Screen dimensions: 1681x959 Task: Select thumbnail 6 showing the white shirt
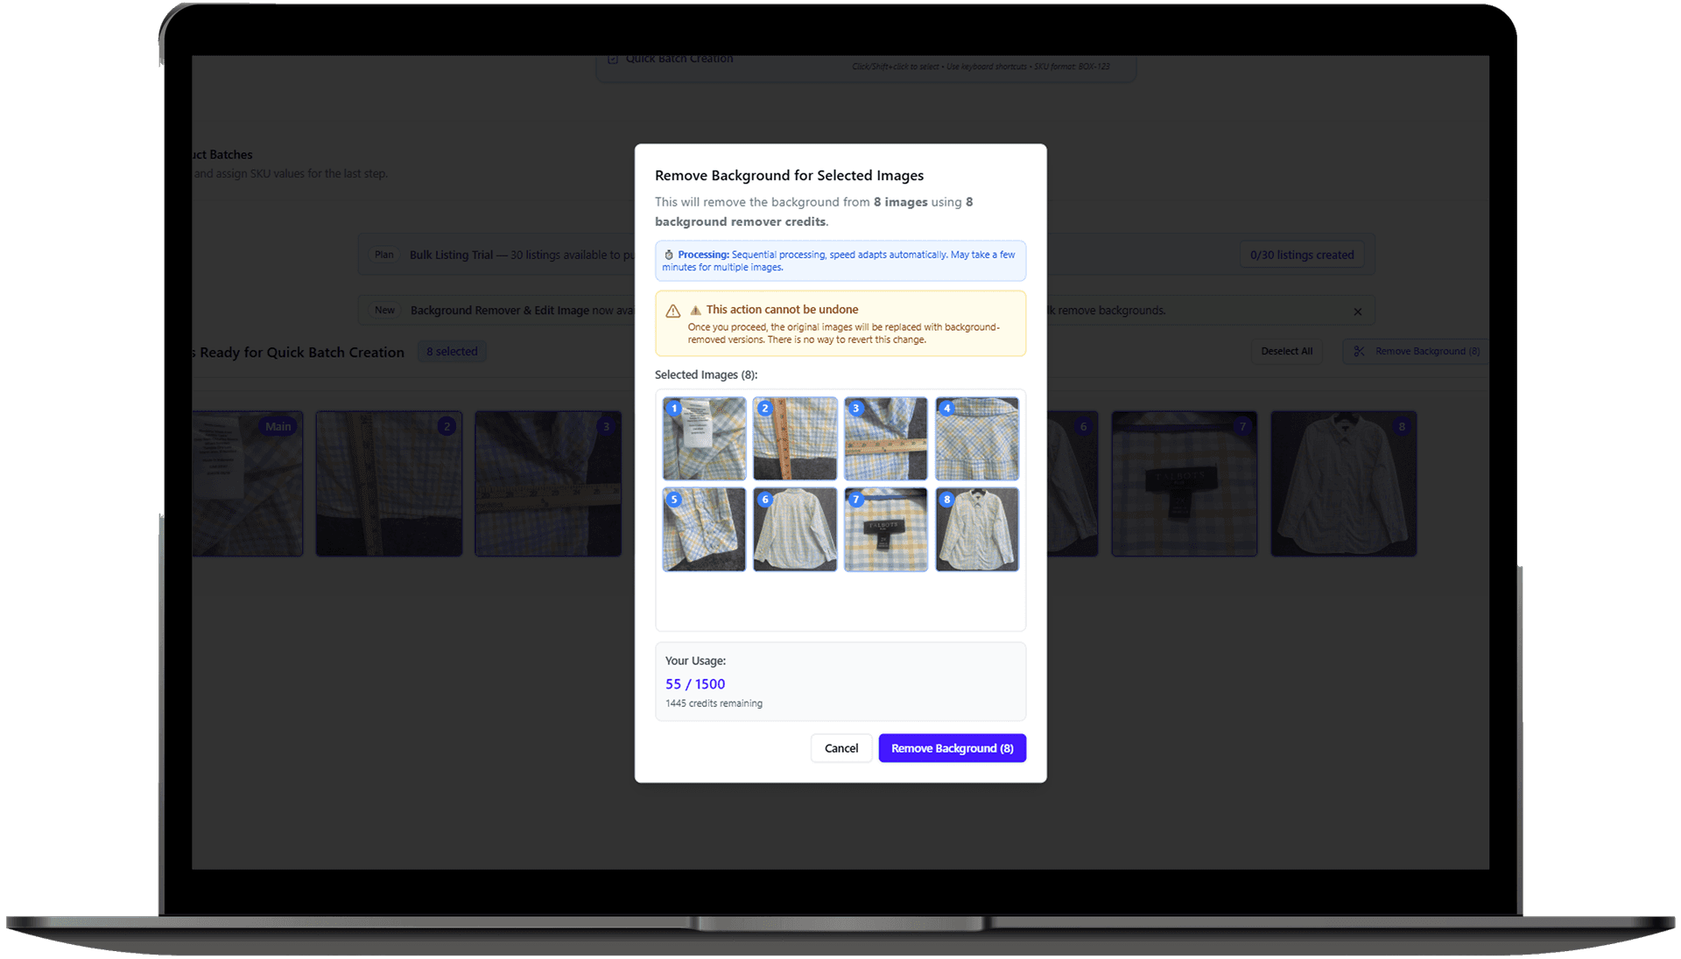point(794,529)
